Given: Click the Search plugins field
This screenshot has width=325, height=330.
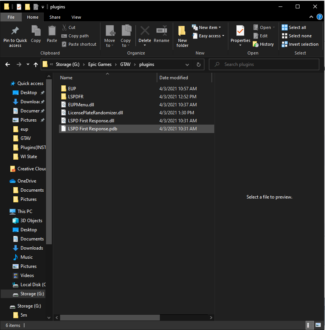Looking at the screenshot, I should pyautogui.click(x=264, y=64).
